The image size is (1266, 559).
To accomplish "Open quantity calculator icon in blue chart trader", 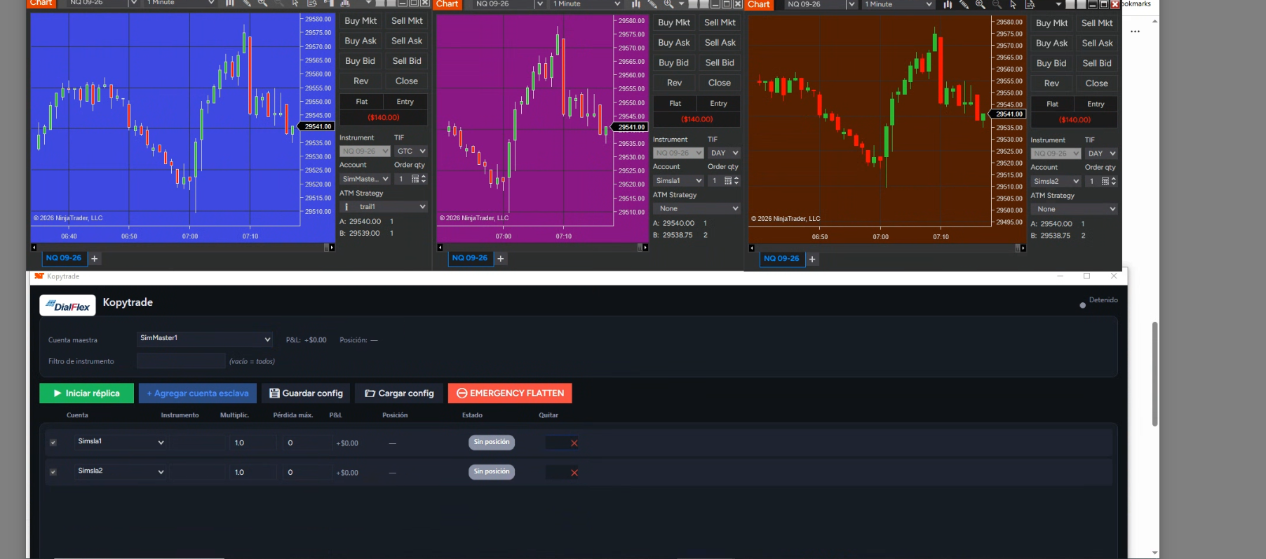I will coord(415,179).
